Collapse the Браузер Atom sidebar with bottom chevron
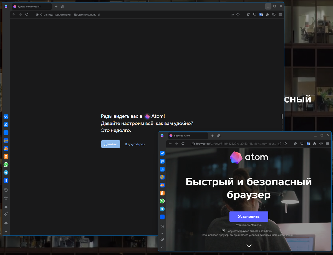The width and height of the screenshot is (333, 255). tap(162, 247)
